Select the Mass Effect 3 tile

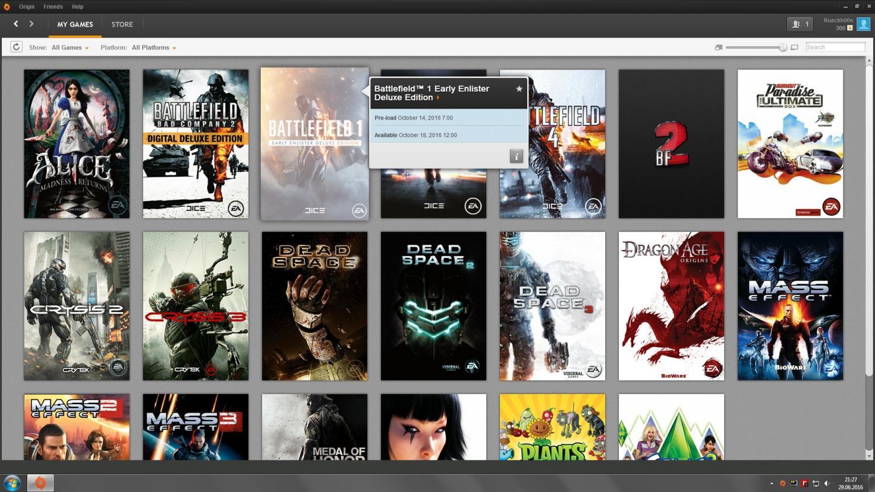196,427
